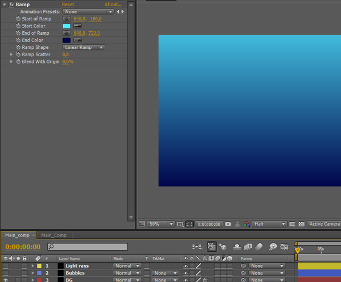
Task: Toggle the Start of Ramp stopwatch
Action: pyautogui.click(x=18, y=19)
